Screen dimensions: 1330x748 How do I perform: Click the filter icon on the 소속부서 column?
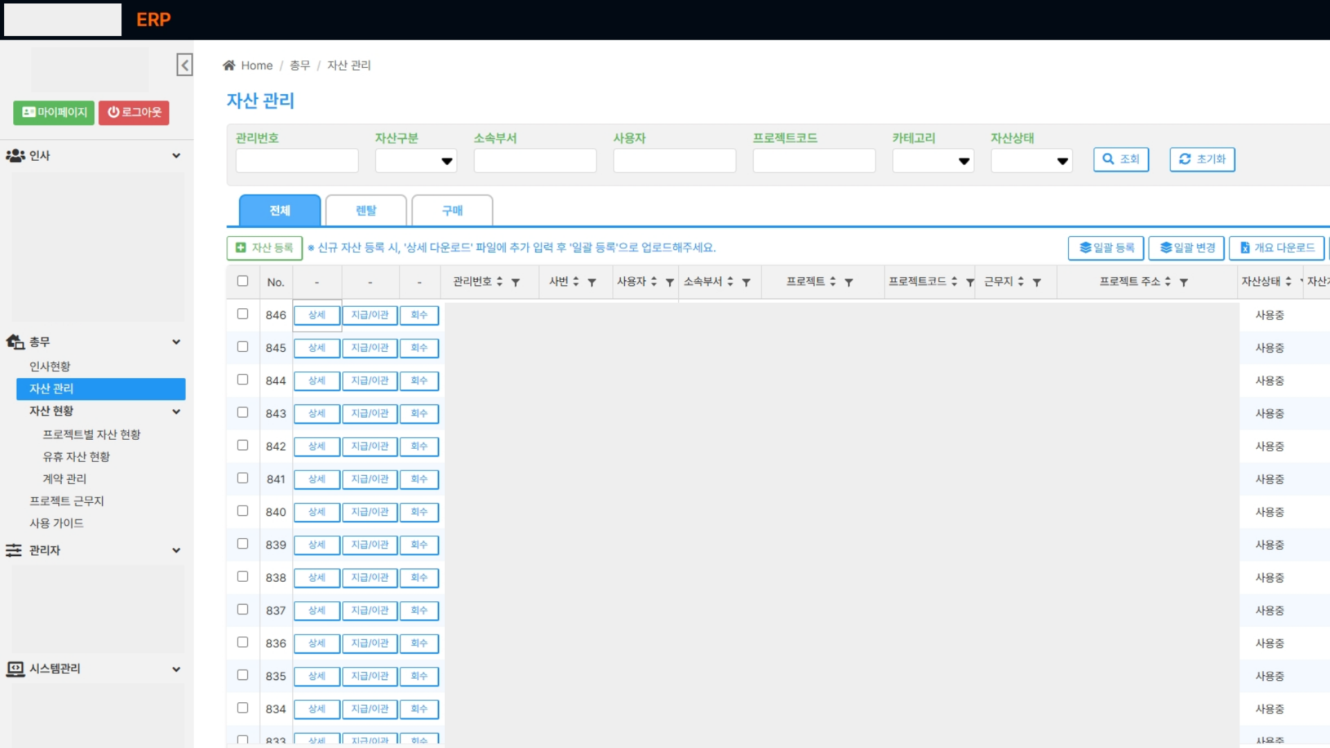[x=746, y=282]
